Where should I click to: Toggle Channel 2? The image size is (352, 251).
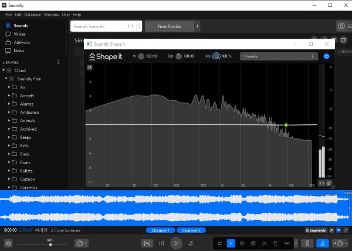[191, 230]
